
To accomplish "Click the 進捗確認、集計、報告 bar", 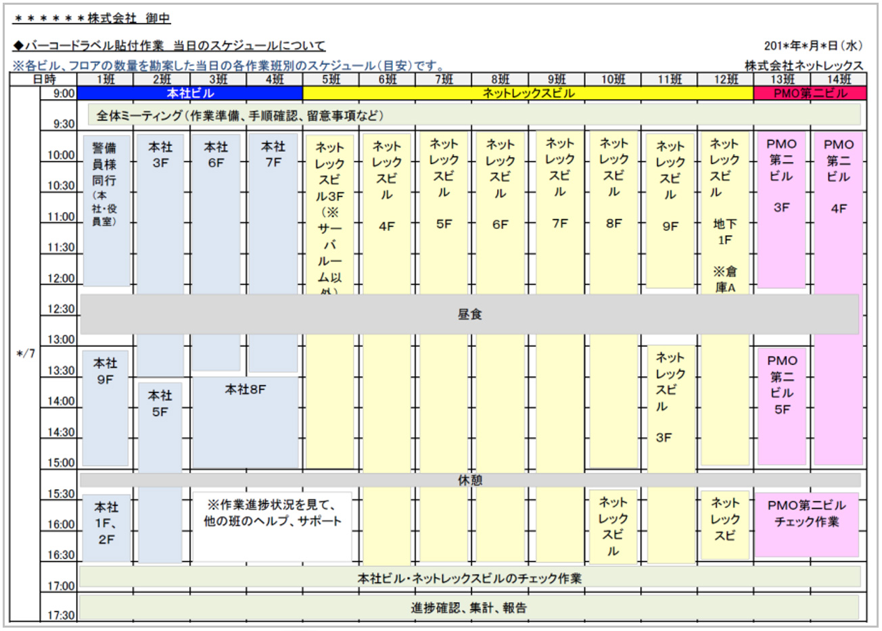I will (469, 607).
